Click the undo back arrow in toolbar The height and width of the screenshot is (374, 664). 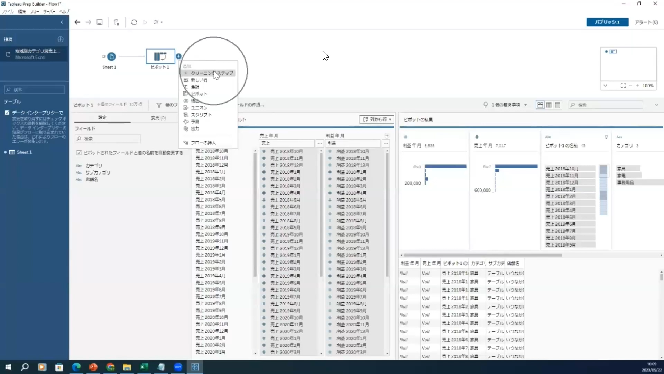point(77,22)
